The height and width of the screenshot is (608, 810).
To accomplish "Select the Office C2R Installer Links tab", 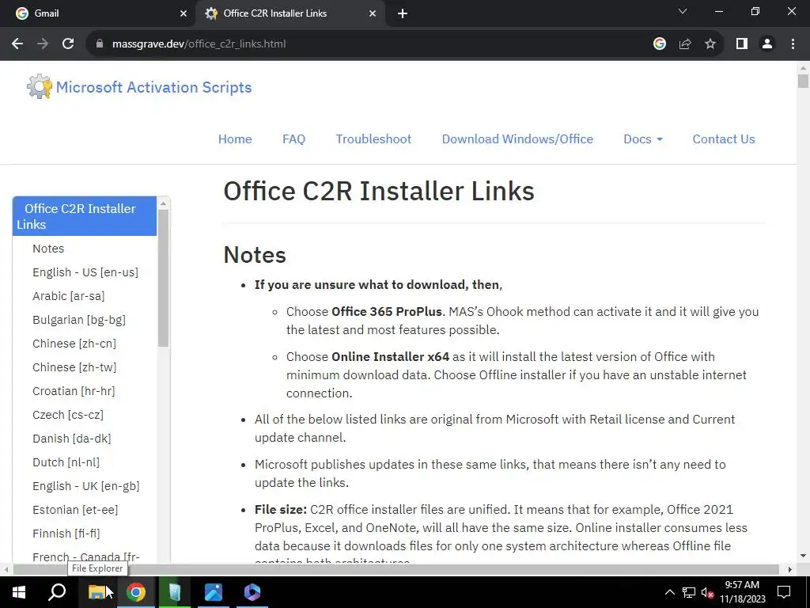I will [x=290, y=13].
